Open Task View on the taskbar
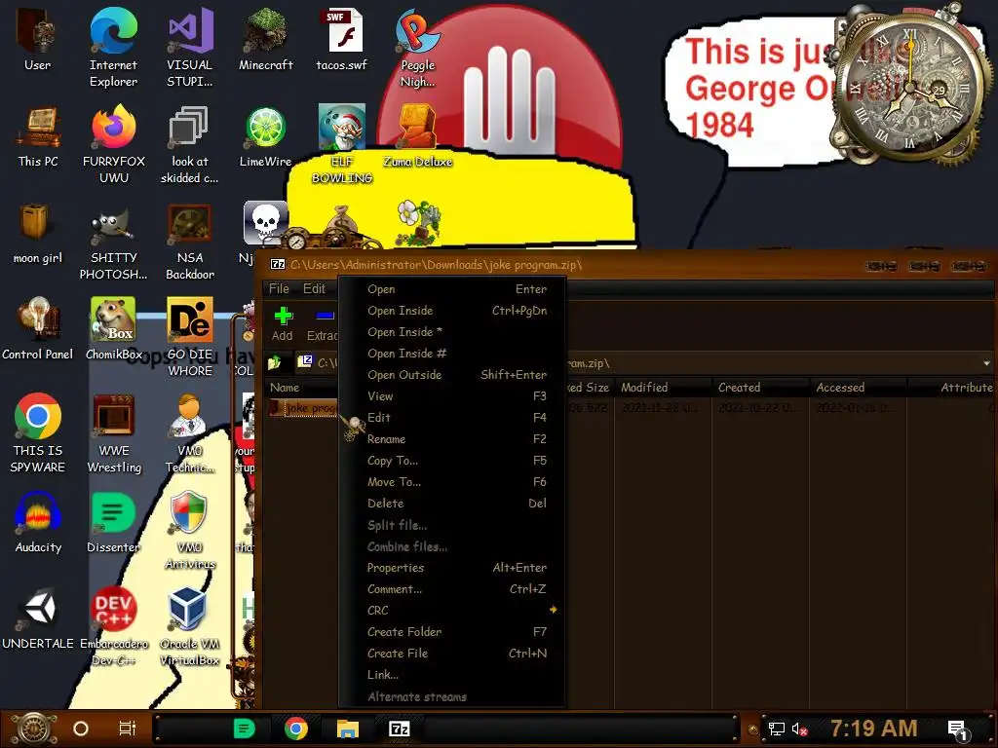998x748 pixels. pyautogui.click(x=128, y=729)
